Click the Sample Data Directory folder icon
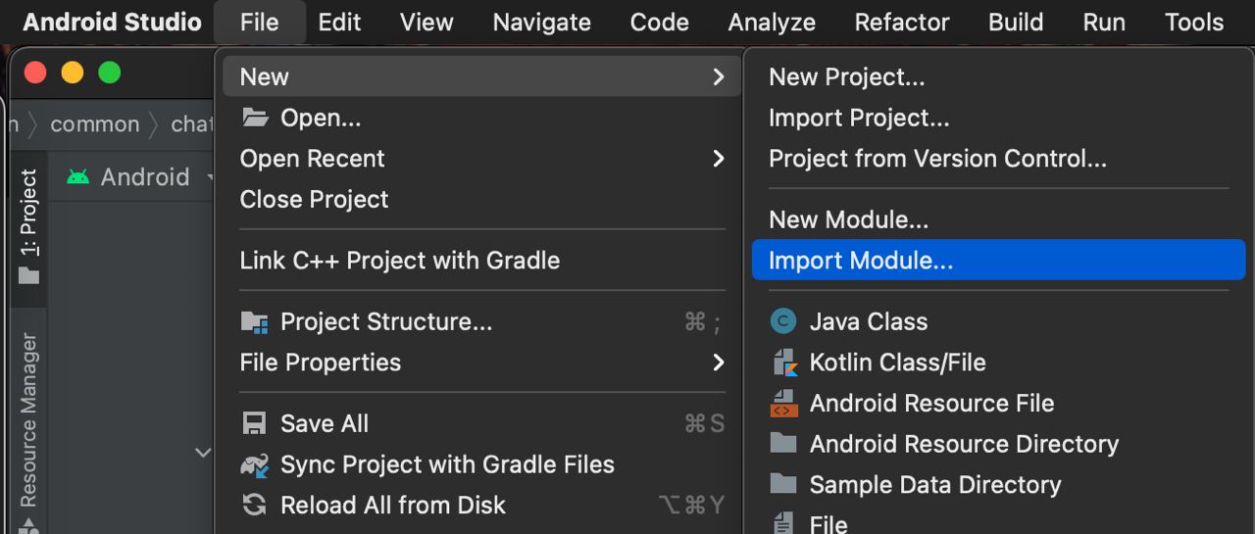Viewport: 1255px width, 534px height. pos(783,484)
